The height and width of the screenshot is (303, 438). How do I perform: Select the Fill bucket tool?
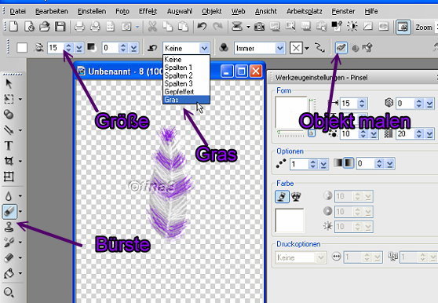[9, 273]
